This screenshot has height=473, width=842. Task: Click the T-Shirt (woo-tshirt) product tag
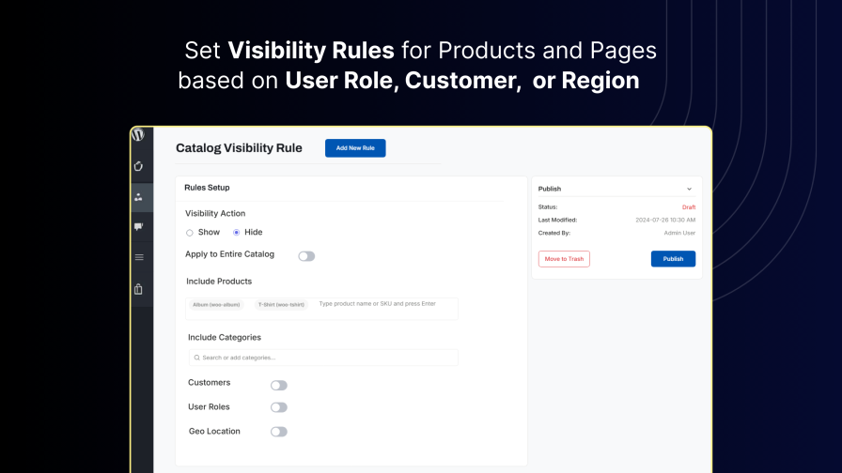tap(282, 305)
